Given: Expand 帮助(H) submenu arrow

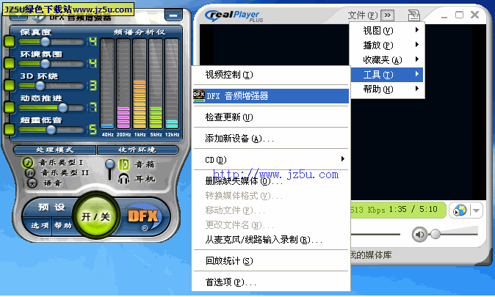Looking at the screenshot, I should pos(417,89).
